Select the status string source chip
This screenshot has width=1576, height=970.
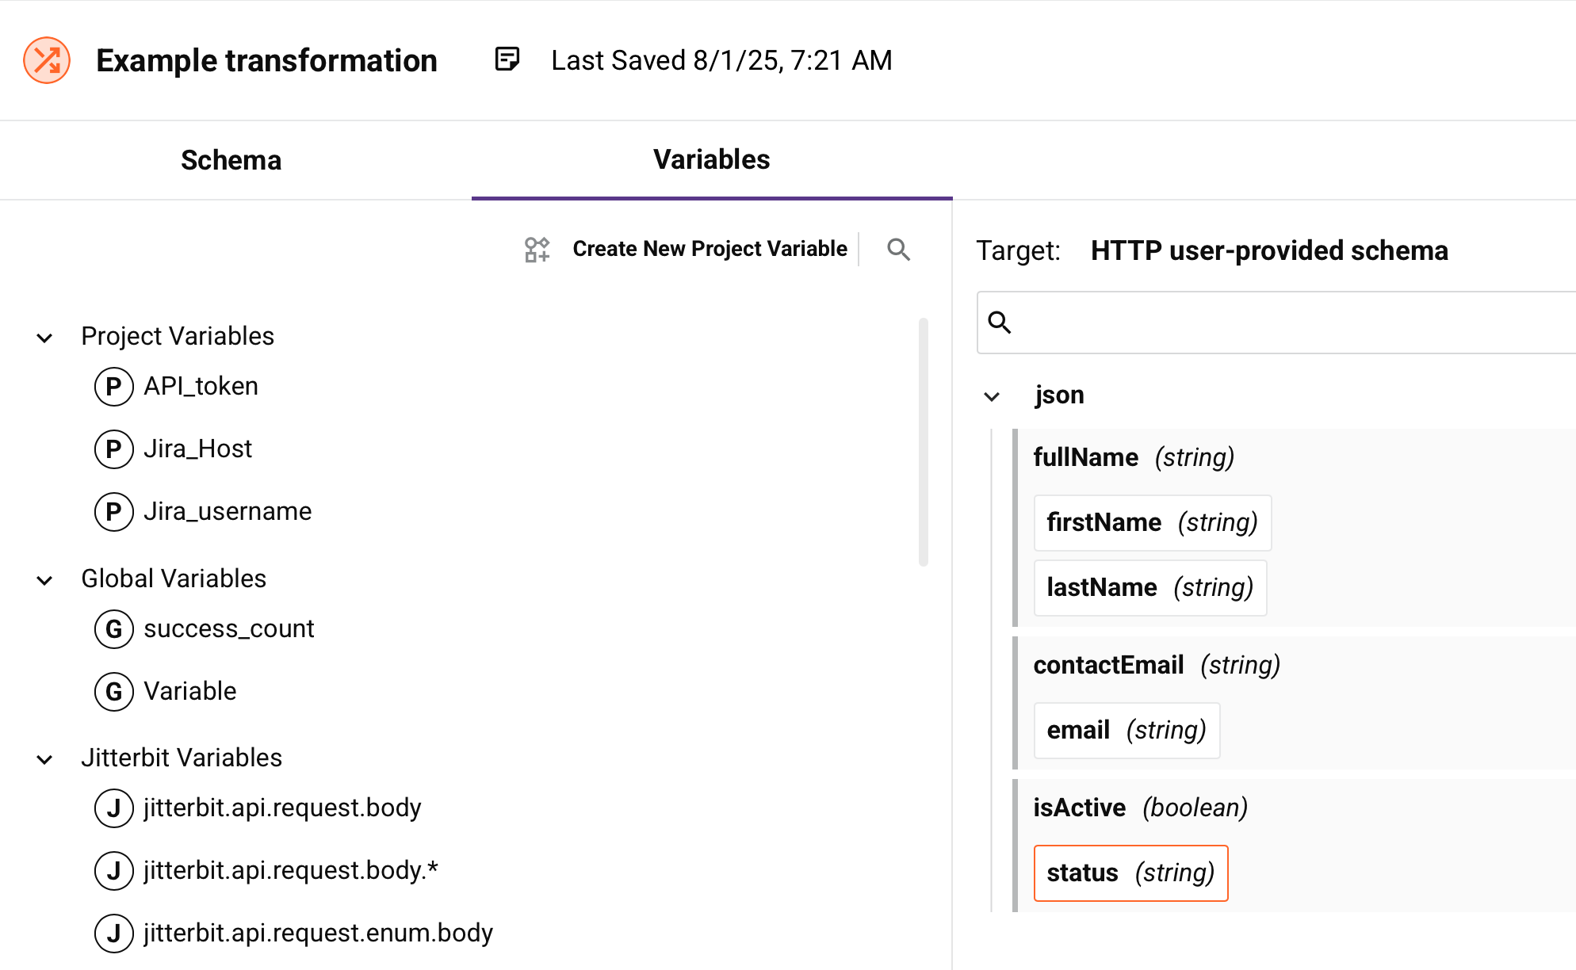(x=1130, y=873)
